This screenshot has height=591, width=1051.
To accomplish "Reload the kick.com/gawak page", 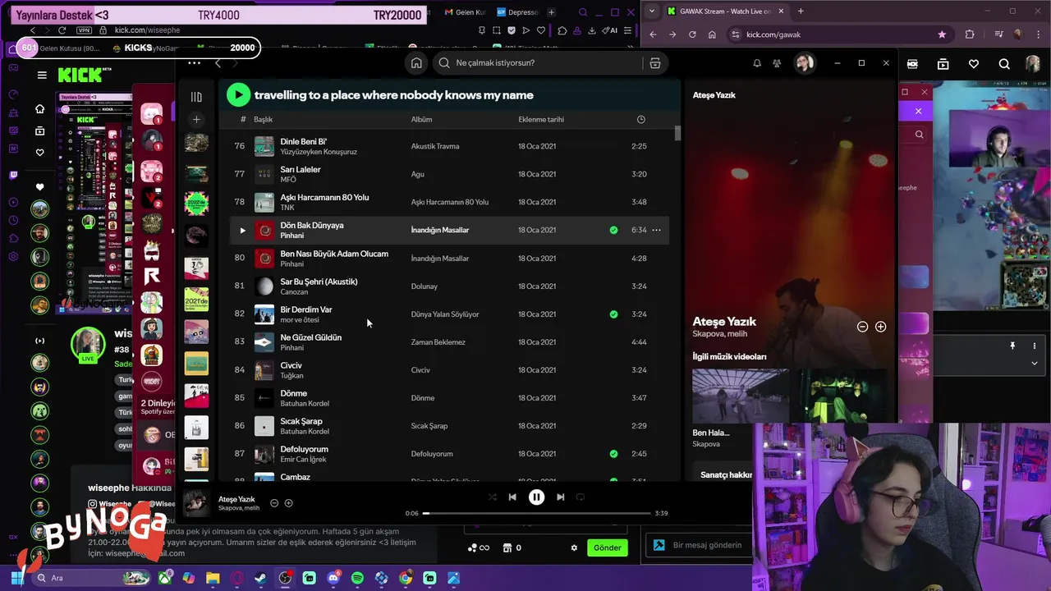I will [x=692, y=34].
